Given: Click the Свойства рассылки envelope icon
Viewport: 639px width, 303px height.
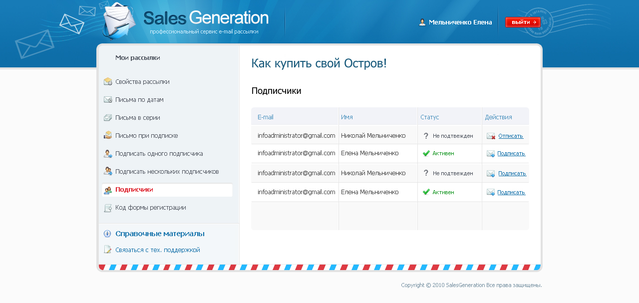Looking at the screenshot, I should (108, 82).
